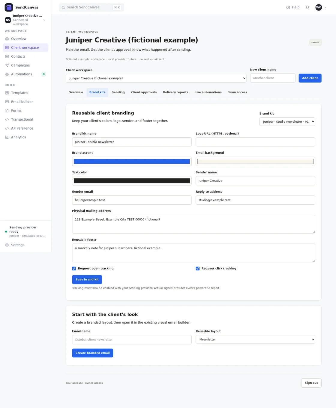Click the Overview home icon in sidebar
336x408 pixels.
click(7, 39)
